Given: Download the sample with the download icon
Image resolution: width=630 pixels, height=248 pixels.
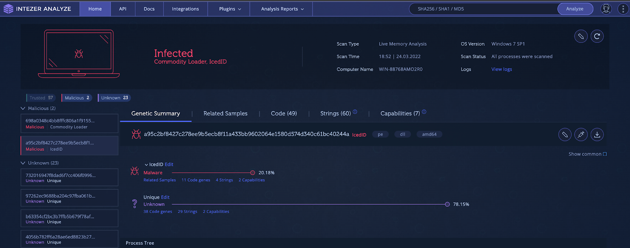Looking at the screenshot, I should tap(597, 135).
